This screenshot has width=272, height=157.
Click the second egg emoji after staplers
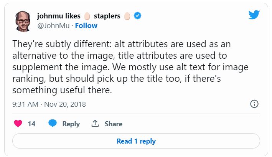tap(127, 16)
